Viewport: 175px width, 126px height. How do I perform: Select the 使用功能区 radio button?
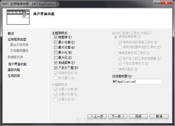[x=116, y=70]
